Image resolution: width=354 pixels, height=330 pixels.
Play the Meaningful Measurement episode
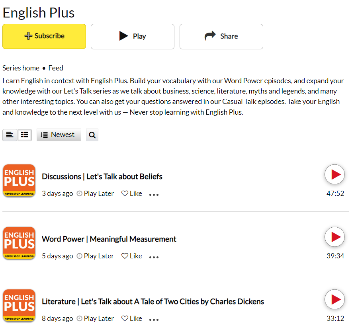tap(334, 237)
